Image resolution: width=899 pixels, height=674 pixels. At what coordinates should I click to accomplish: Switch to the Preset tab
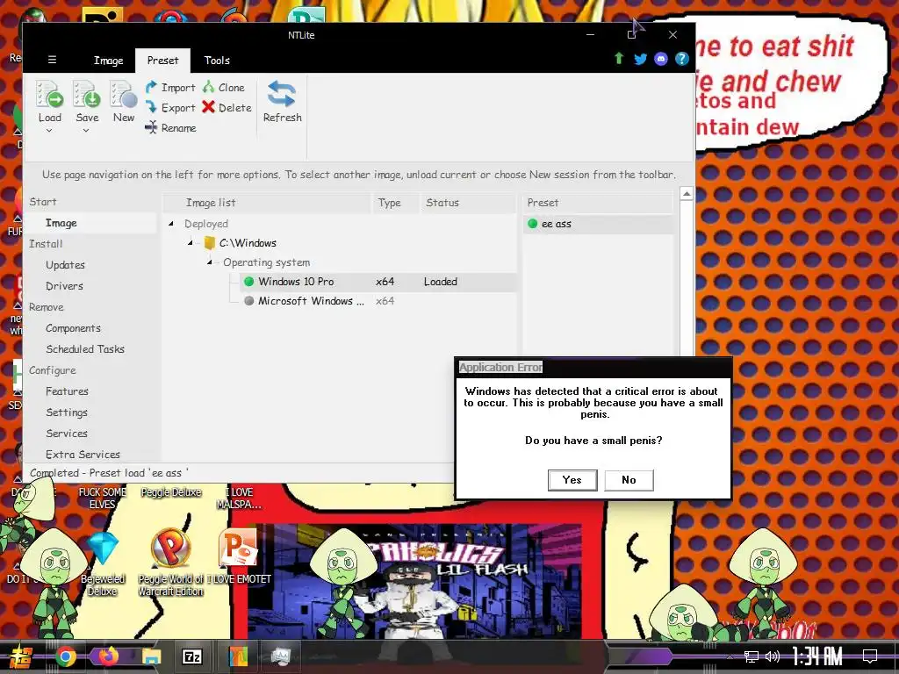pyautogui.click(x=162, y=61)
